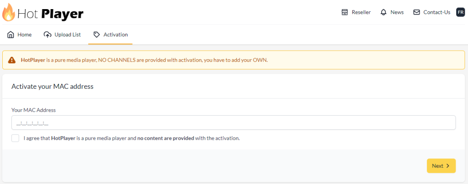Go to the Home tab
Image resolution: width=468 pixels, height=184 pixels.
[x=24, y=35]
